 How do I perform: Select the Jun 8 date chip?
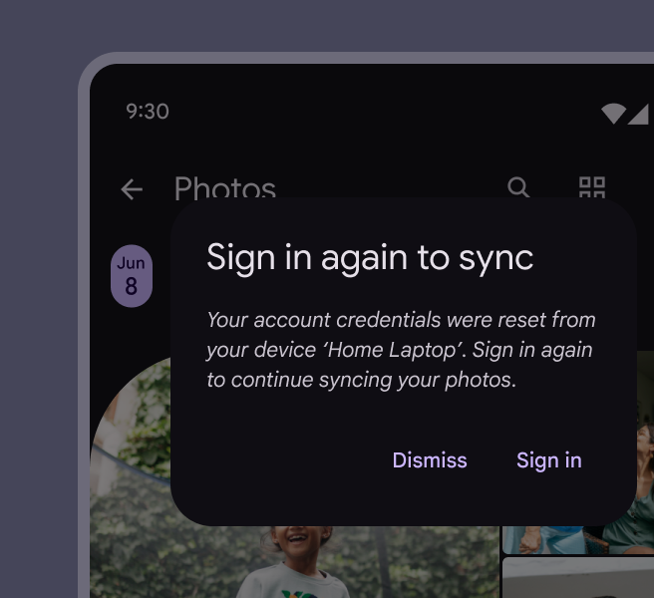(x=131, y=276)
